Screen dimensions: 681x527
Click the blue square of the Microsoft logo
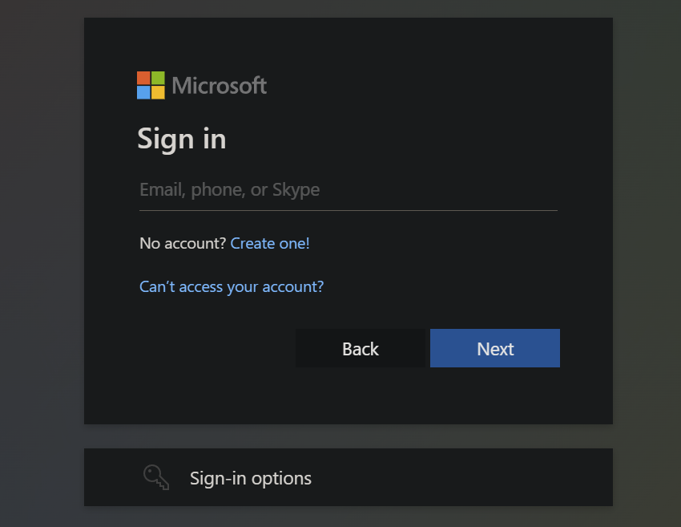tap(143, 91)
